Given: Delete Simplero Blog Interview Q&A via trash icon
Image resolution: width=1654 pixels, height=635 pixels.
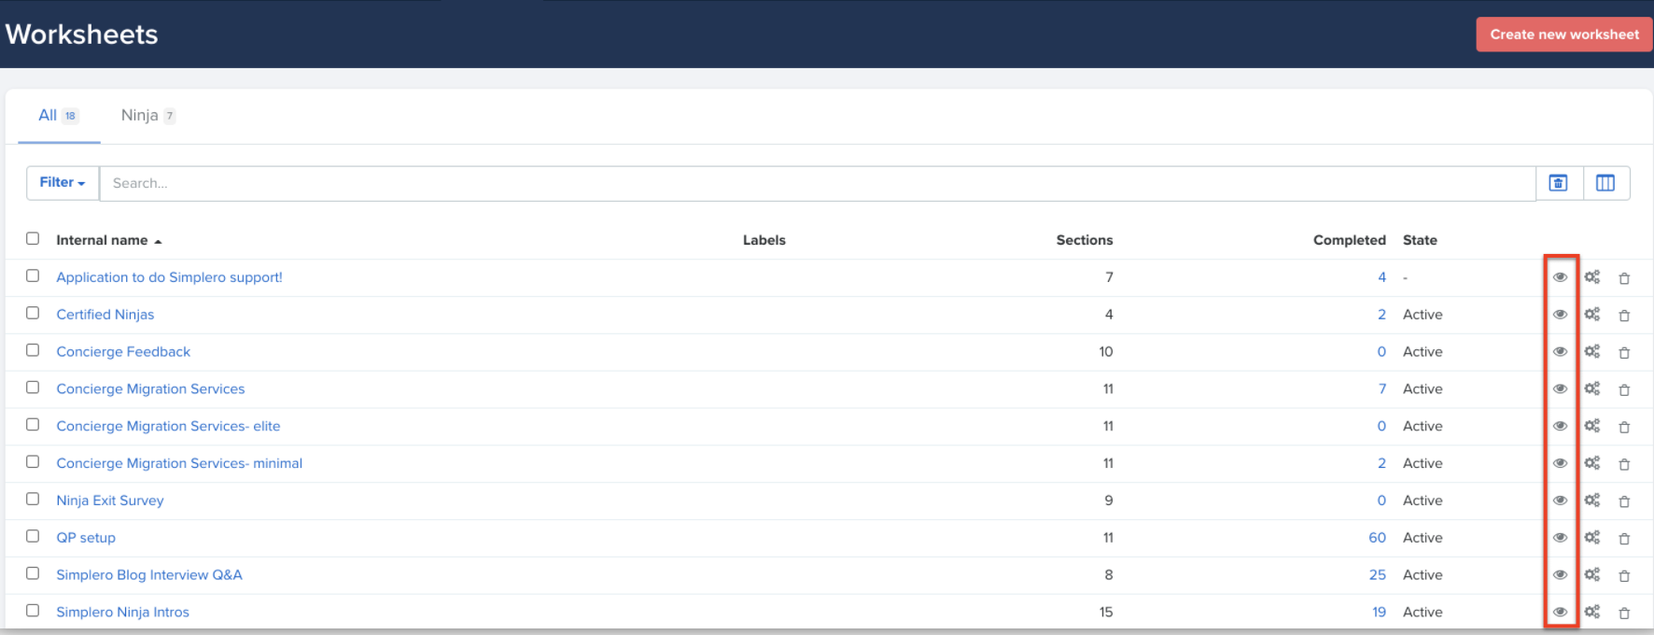Looking at the screenshot, I should pos(1624,575).
